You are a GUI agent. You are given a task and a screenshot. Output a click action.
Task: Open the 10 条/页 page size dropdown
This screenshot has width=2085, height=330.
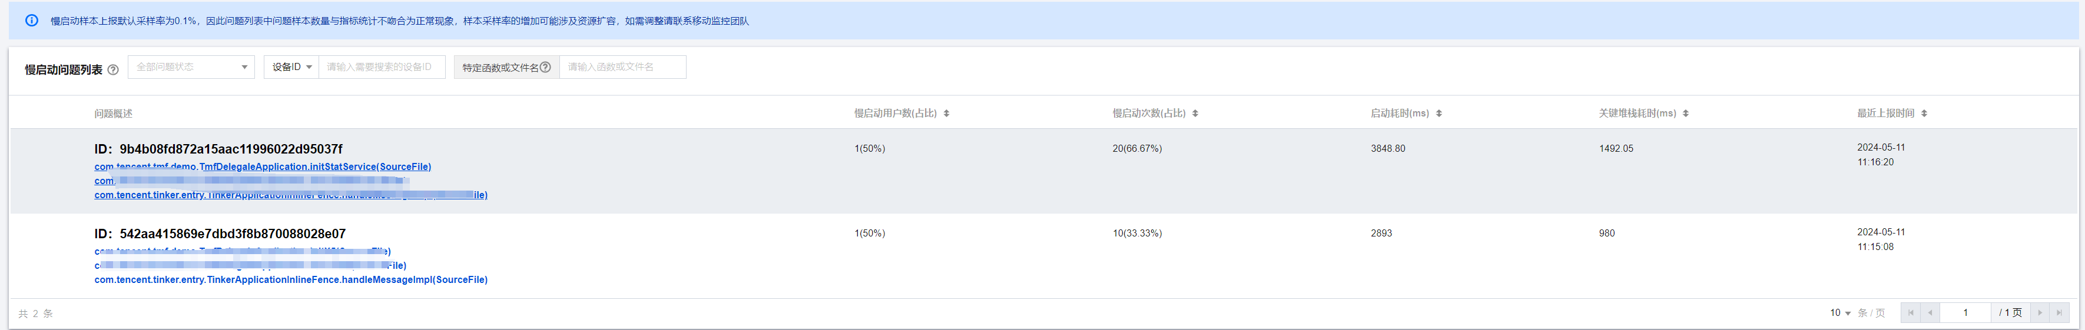[x=1839, y=313]
